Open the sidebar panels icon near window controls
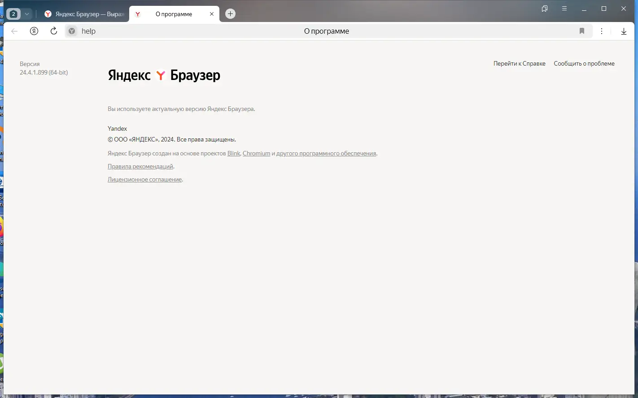Viewport: 638px width, 398px height. pos(564,8)
